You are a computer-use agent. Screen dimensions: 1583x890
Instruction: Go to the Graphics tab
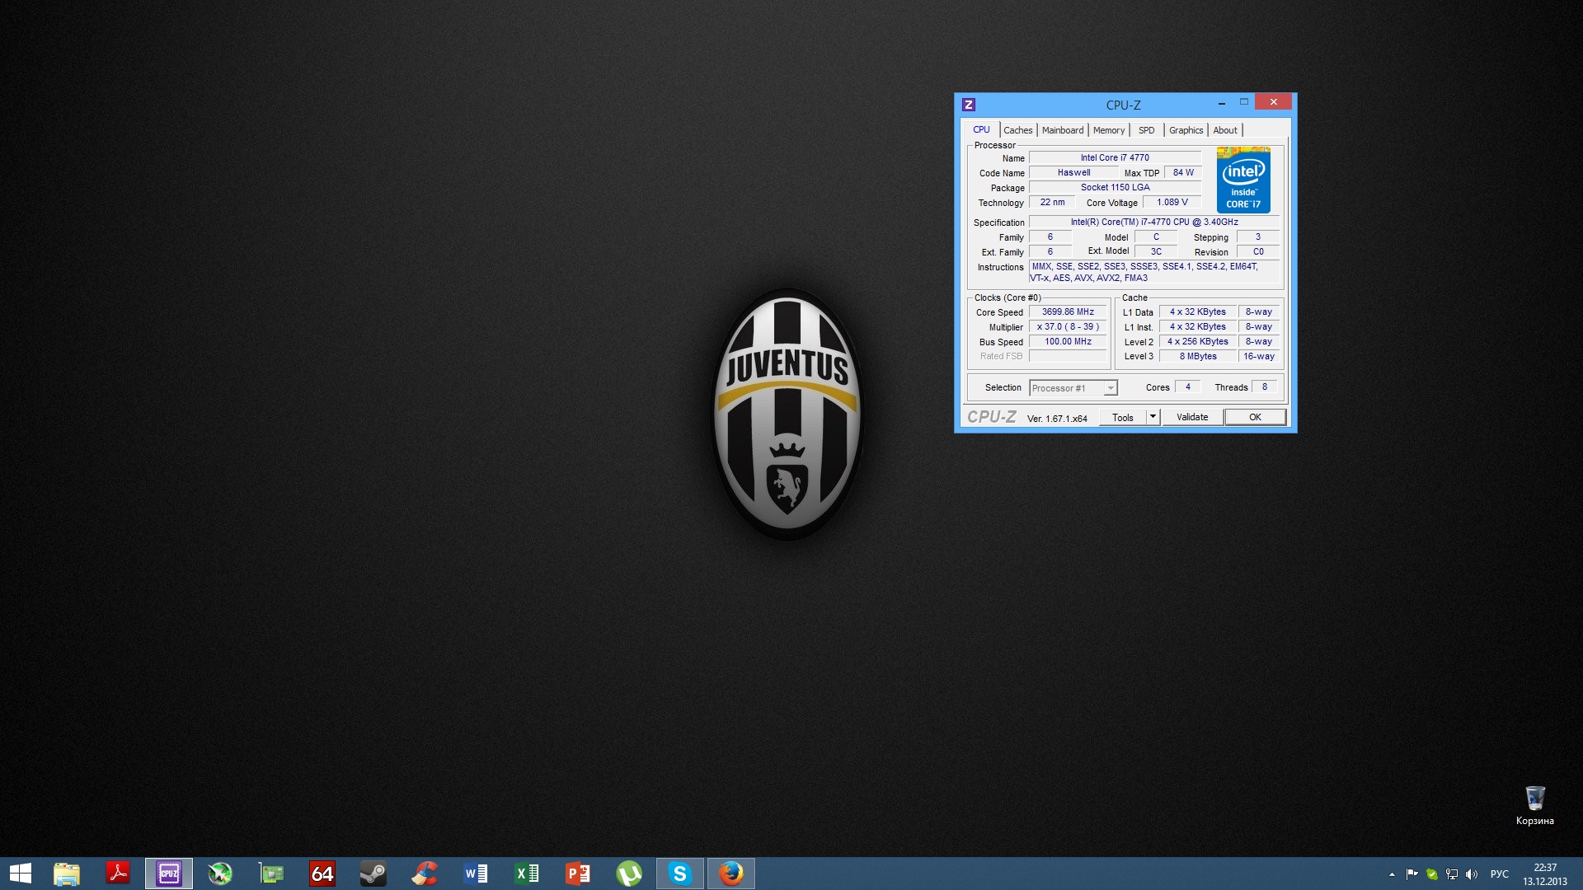1186,130
